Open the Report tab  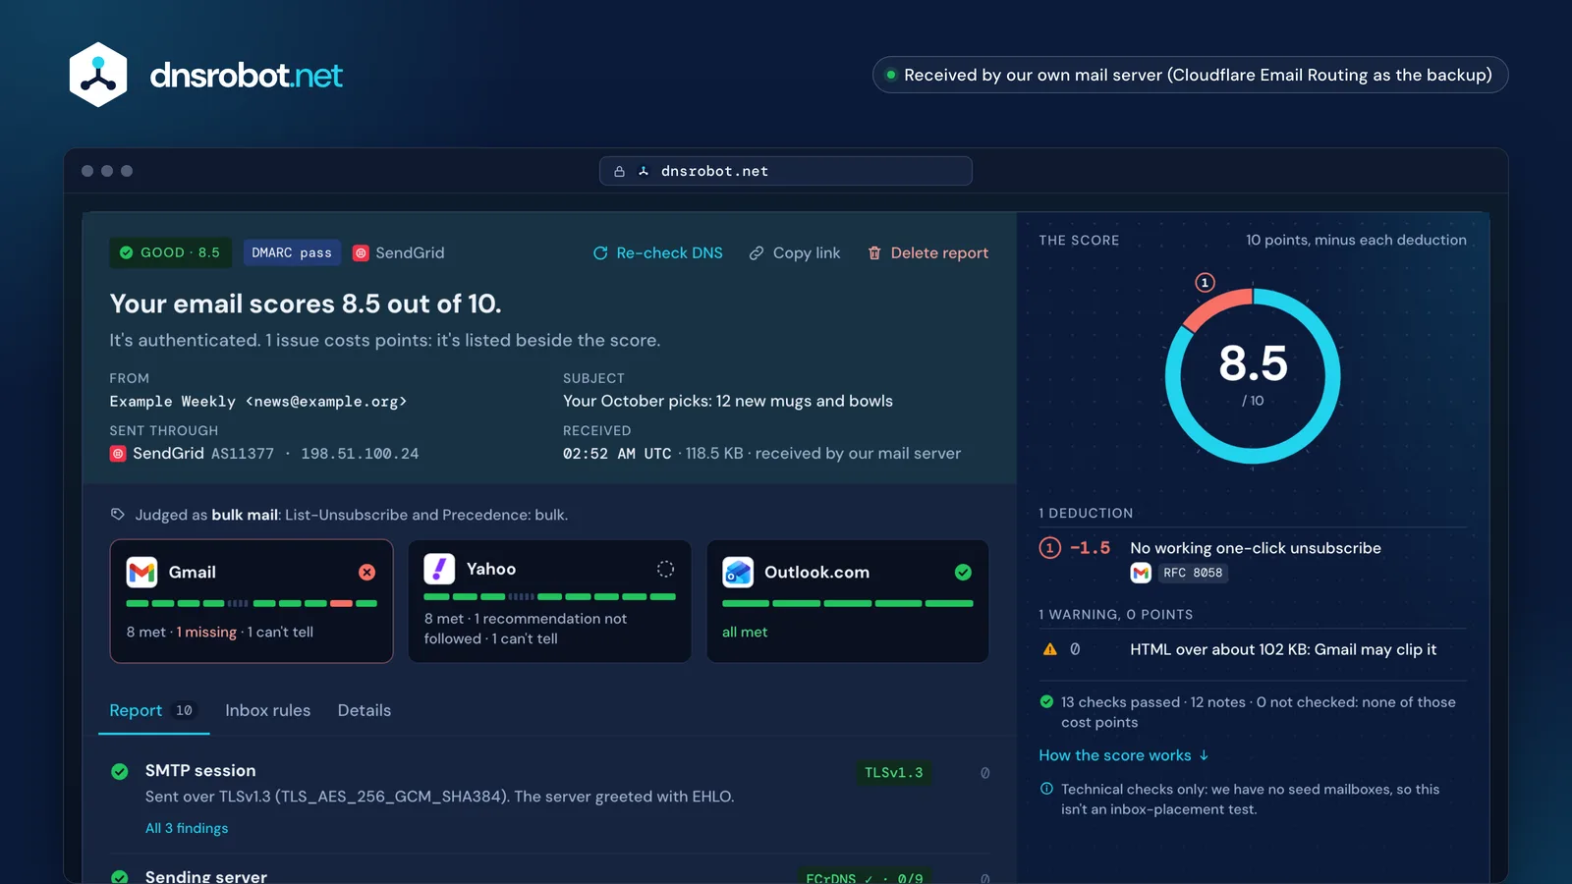[x=153, y=710]
